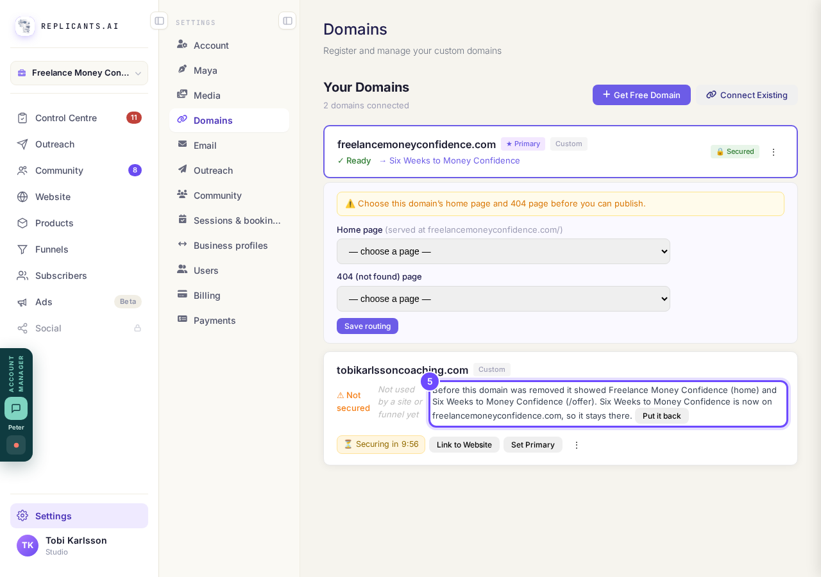
Task: Open the Account settings section
Action: tap(230, 45)
